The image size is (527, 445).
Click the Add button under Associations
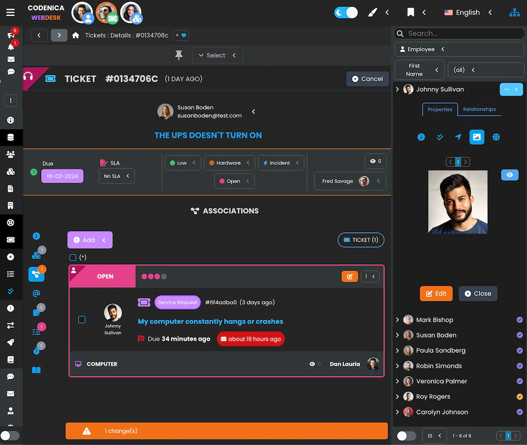[90, 240]
